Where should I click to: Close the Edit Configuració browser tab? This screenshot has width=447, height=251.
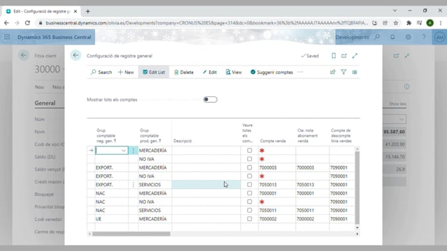click(x=75, y=11)
